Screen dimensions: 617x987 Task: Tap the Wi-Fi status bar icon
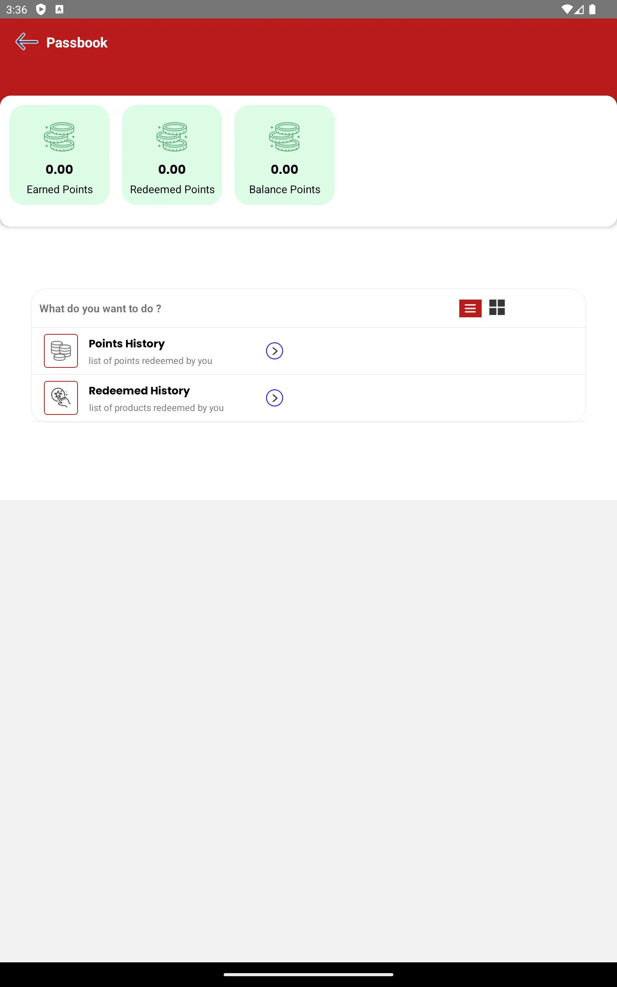(567, 9)
